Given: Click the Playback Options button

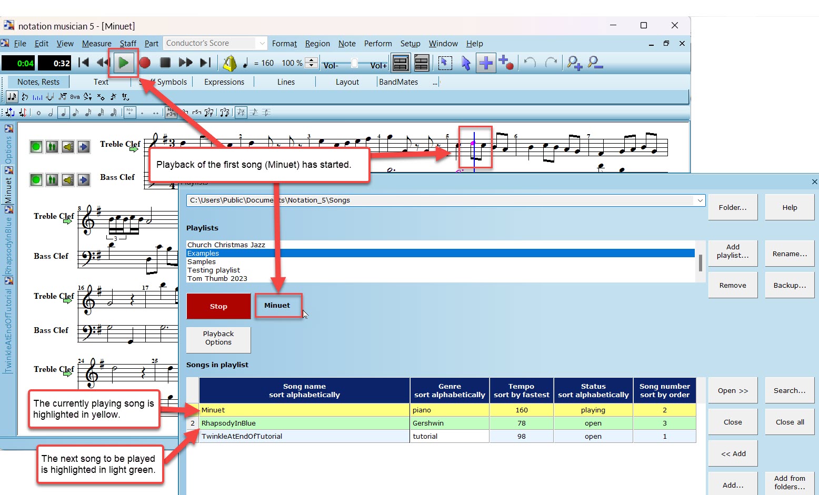Looking at the screenshot, I should coord(218,338).
